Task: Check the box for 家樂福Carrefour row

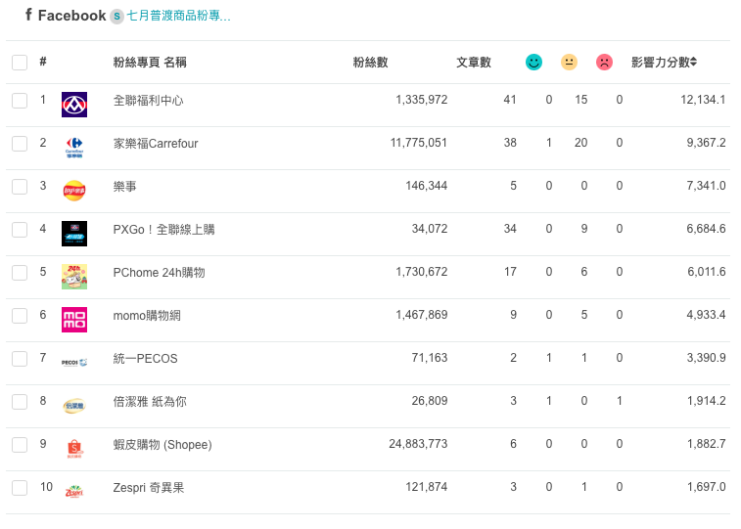Action: [20, 144]
